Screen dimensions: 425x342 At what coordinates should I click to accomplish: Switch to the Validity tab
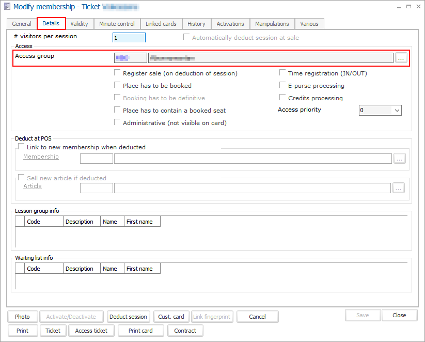click(79, 24)
